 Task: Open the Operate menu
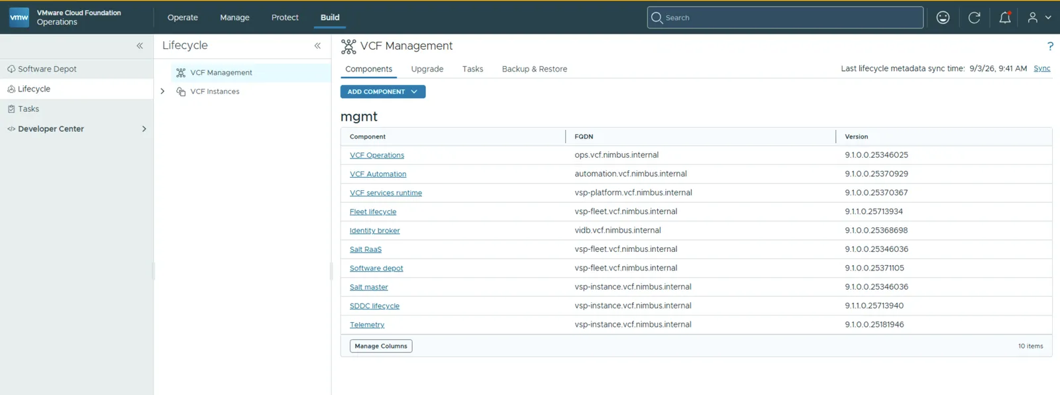click(183, 18)
